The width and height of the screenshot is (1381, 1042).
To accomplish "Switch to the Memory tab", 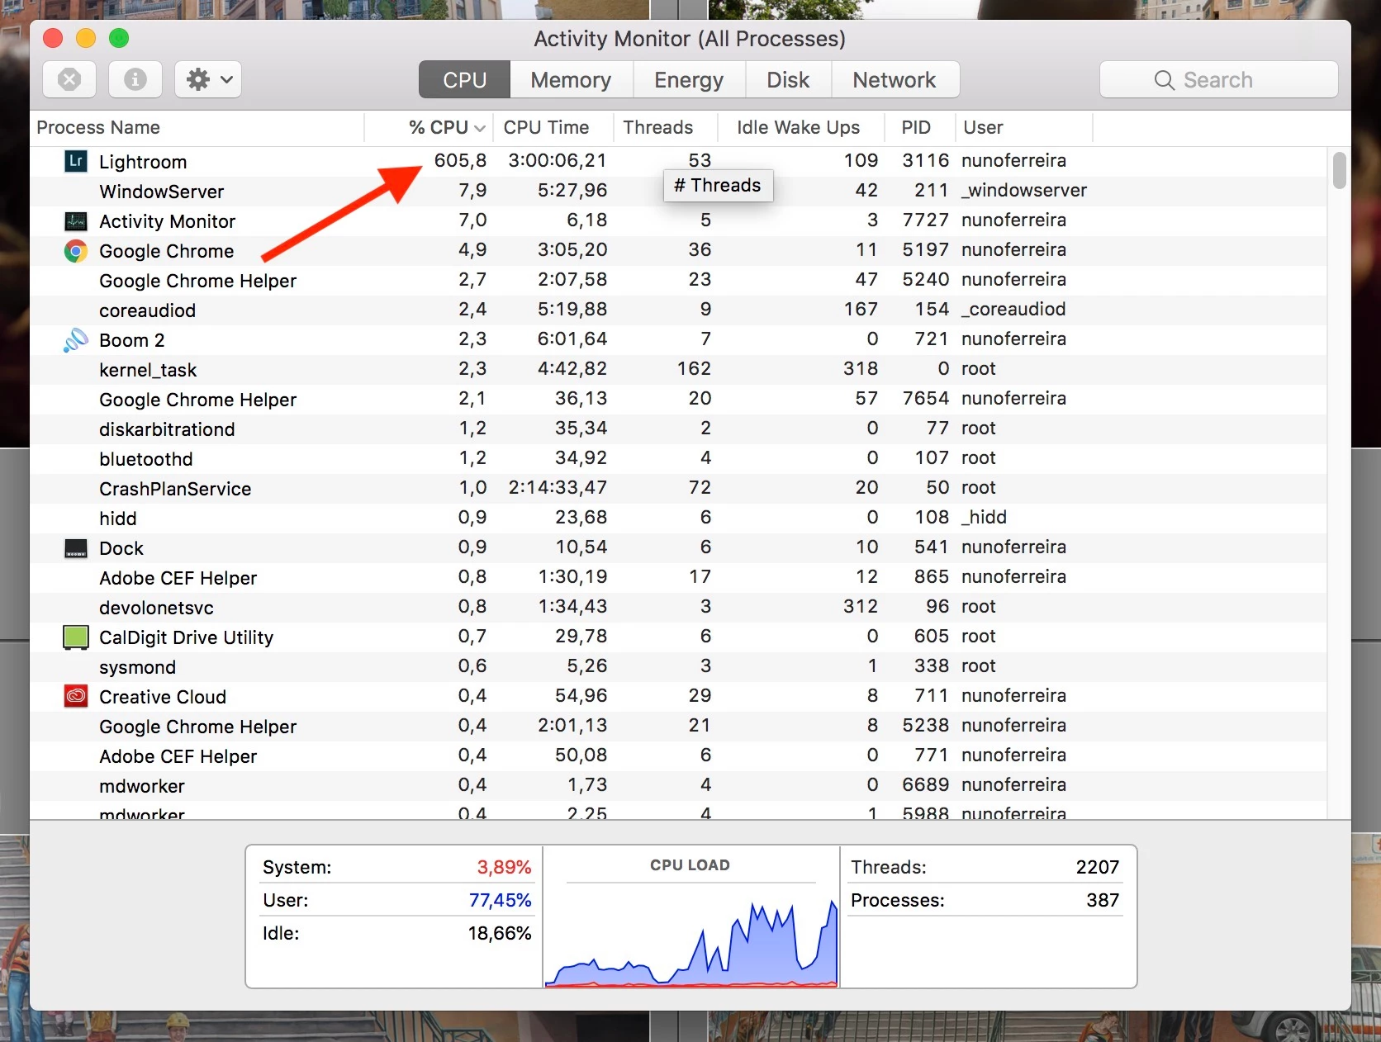I will [x=571, y=80].
